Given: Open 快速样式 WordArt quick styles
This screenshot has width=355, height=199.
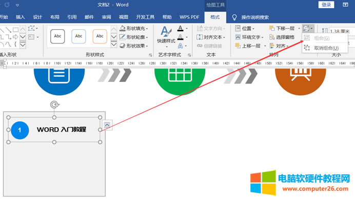Looking at the screenshot, I should [x=166, y=37].
